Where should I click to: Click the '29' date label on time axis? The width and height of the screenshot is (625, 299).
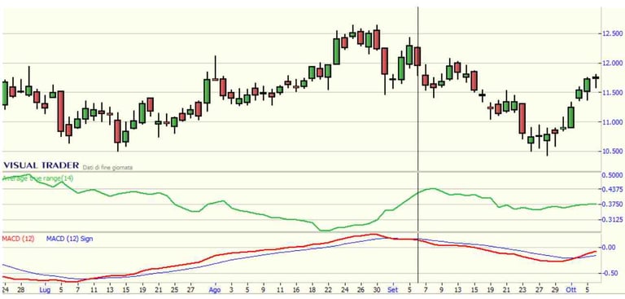[x=554, y=290]
